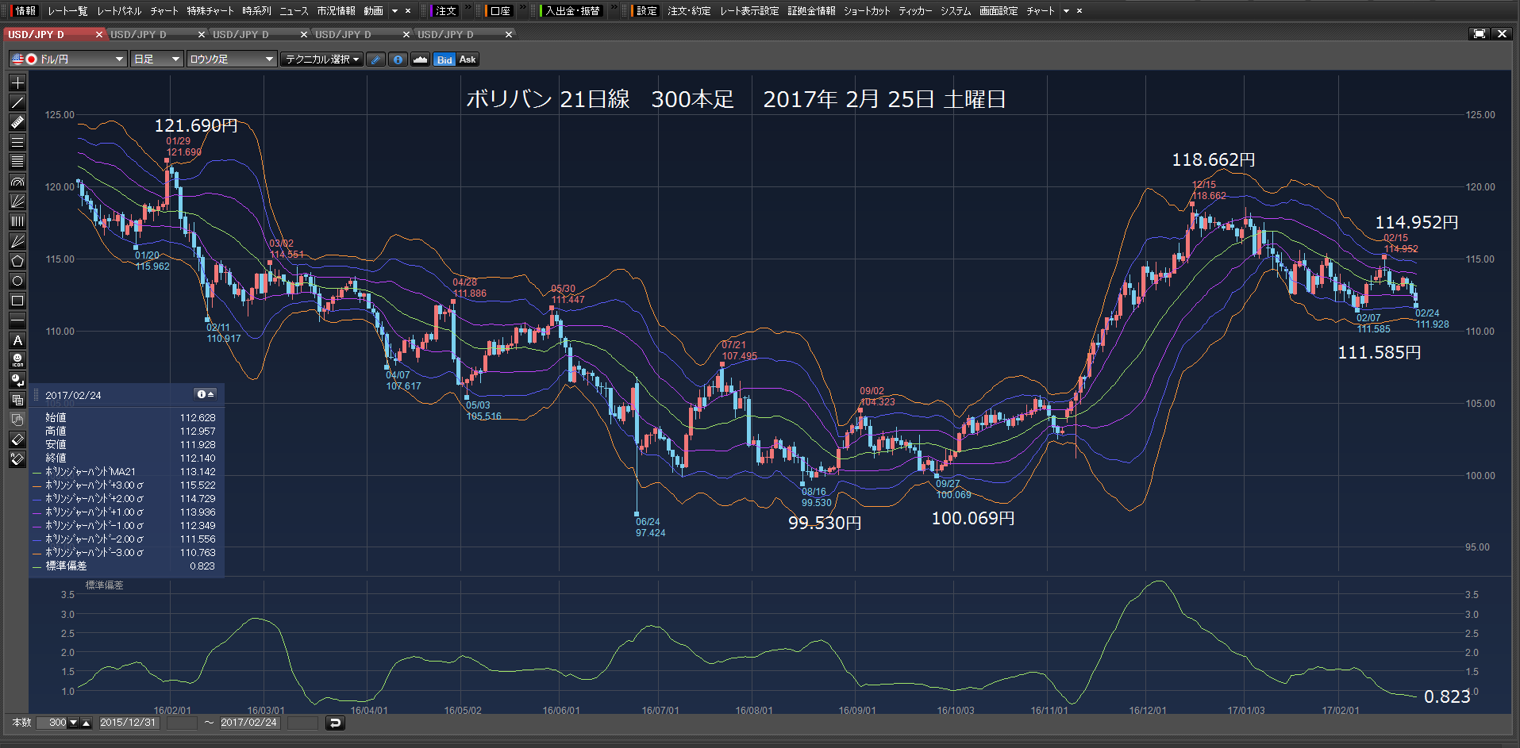The height and width of the screenshot is (748, 1520).
Task: Select the trend line drawing tool
Action: pyautogui.click(x=17, y=102)
